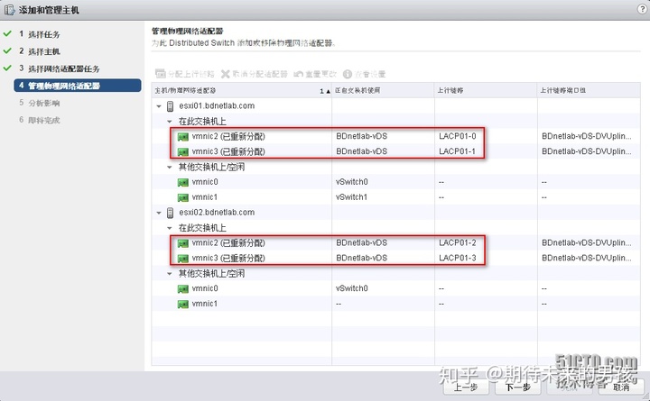
Task: Click the vSwitch1 cell in vmnic1 row
Action: pos(351,197)
